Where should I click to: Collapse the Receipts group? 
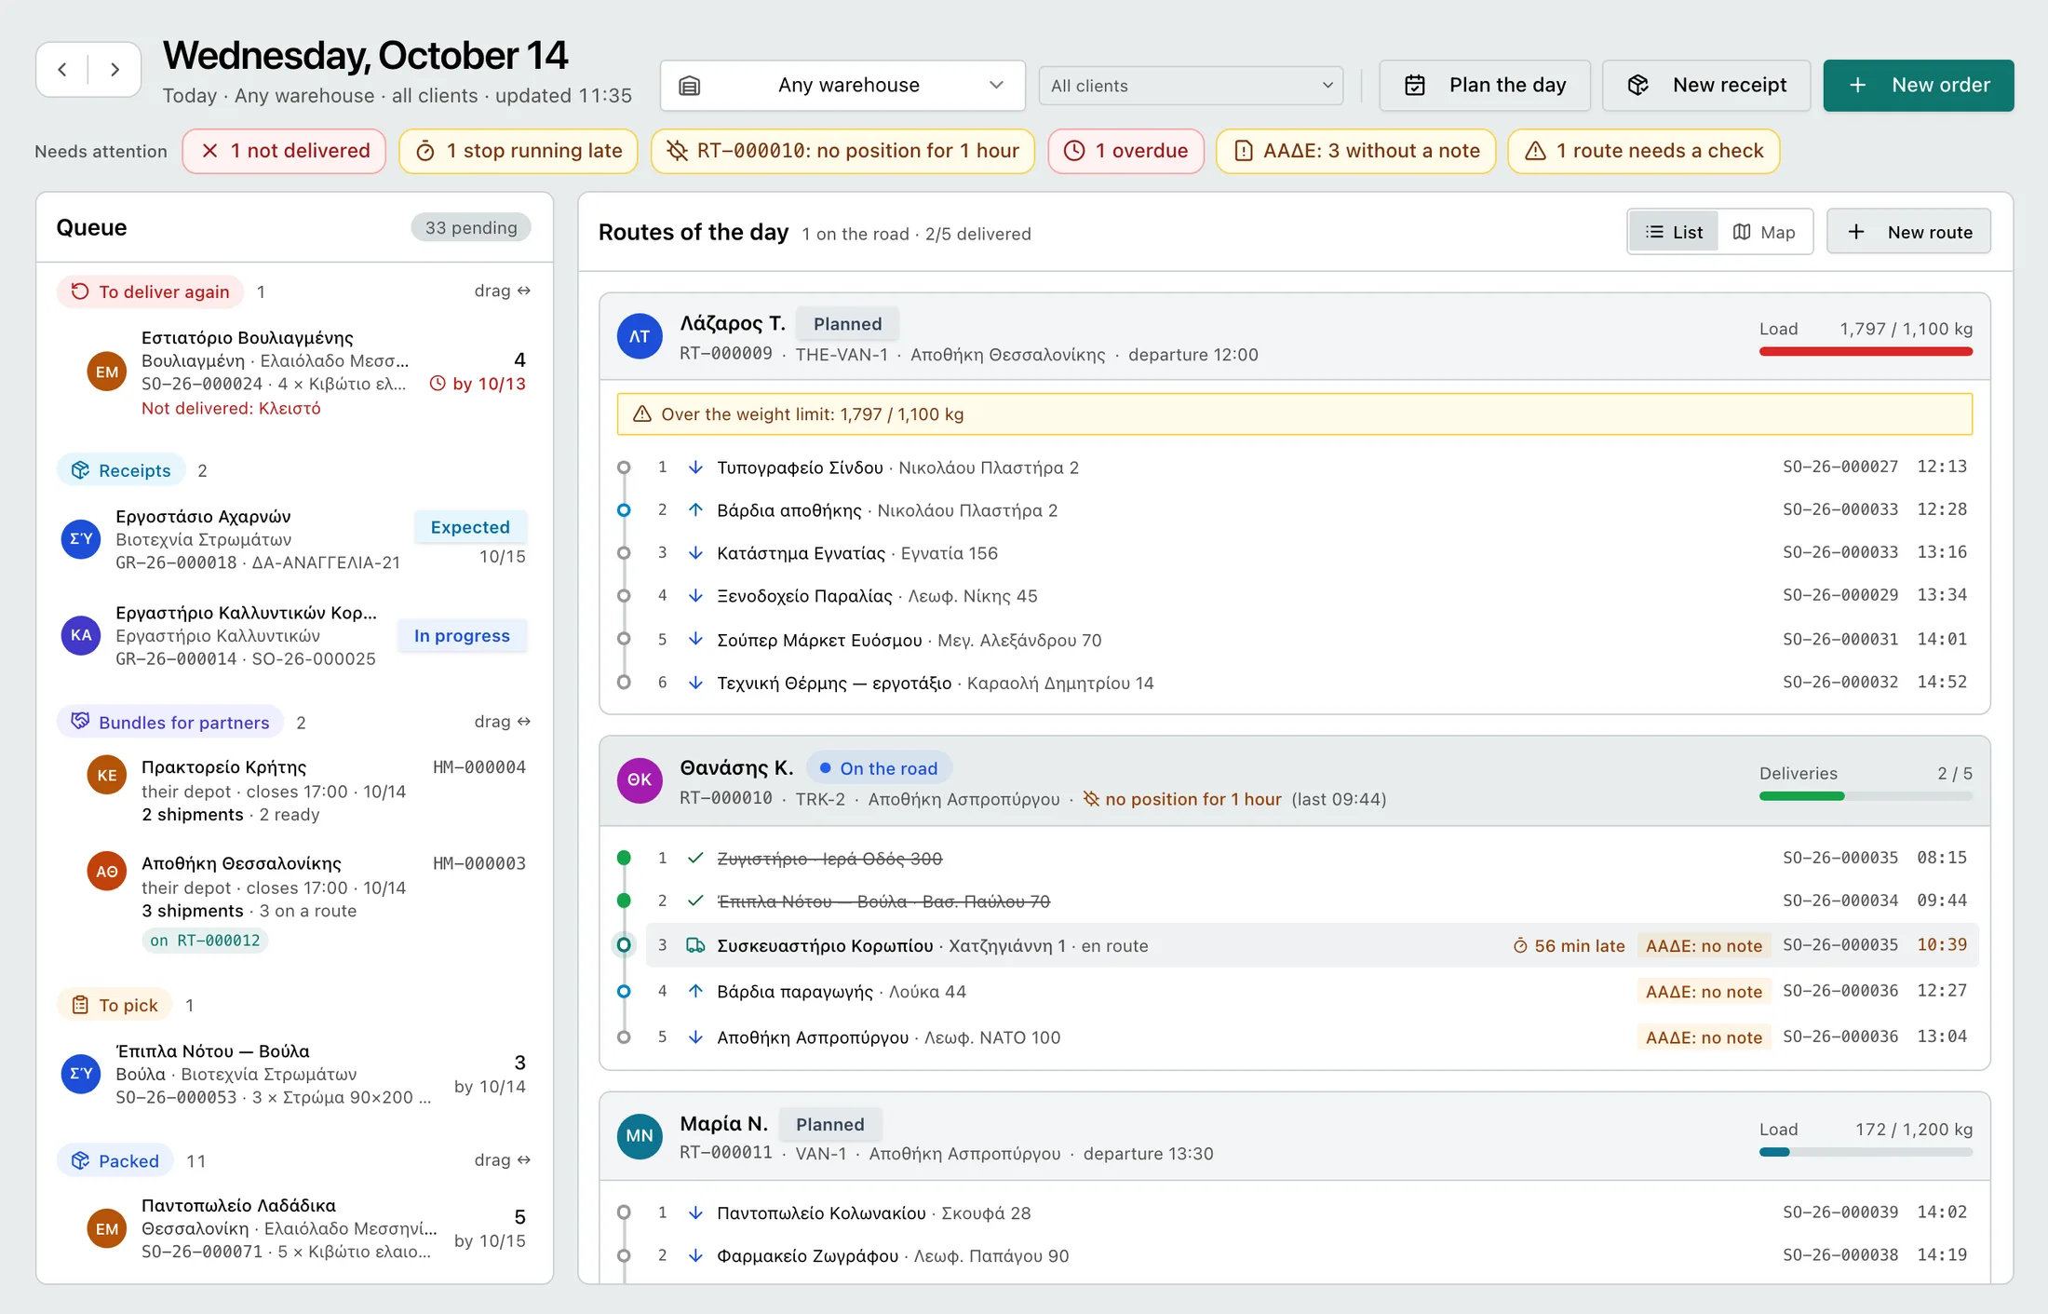coord(122,470)
